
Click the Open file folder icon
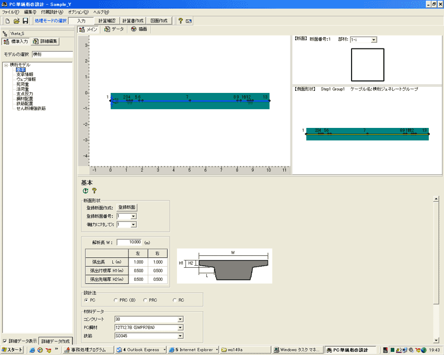point(16,21)
